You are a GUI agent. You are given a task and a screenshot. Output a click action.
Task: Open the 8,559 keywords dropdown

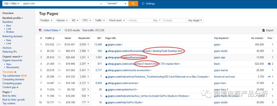coord(85,45)
